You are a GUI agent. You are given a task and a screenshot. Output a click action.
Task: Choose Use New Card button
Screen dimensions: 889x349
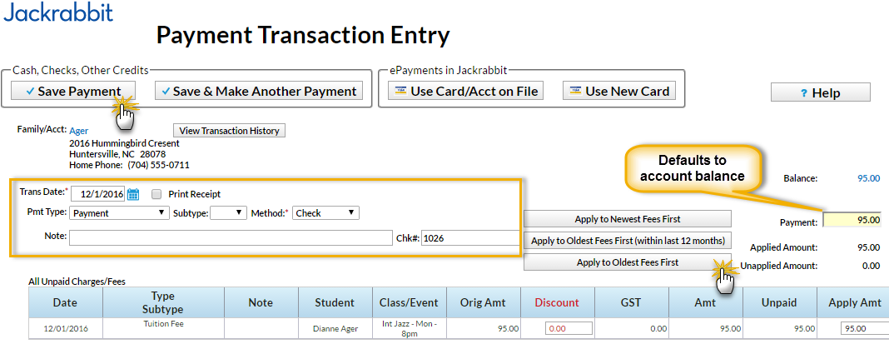[x=619, y=91]
